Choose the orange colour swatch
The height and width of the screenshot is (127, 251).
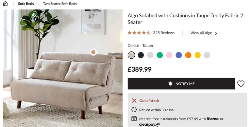pyautogui.click(x=188, y=55)
